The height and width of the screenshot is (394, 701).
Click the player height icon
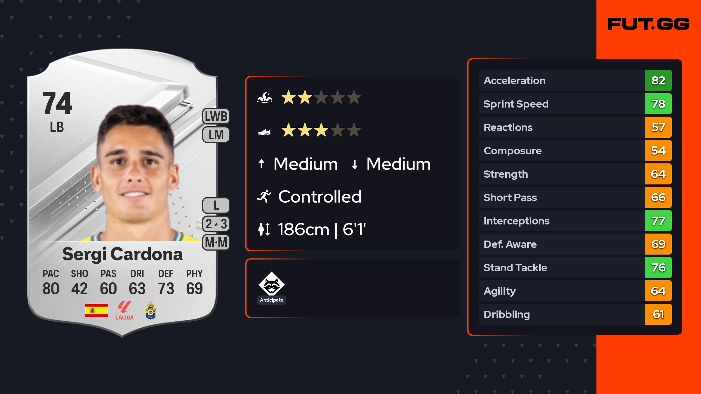pos(264,229)
